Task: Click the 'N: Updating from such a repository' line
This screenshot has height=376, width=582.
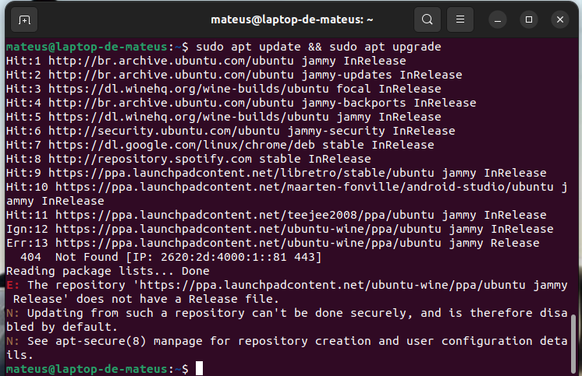Action: coord(286,320)
